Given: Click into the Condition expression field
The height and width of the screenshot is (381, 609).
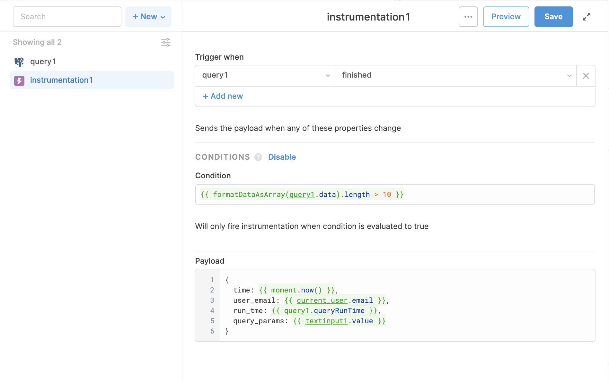Looking at the screenshot, I should (x=395, y=194).
